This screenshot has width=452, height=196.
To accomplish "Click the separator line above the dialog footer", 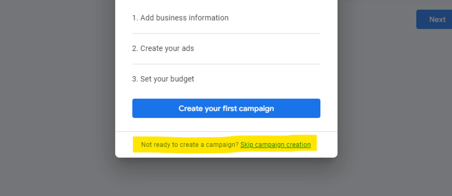I will tap(226, 132).
